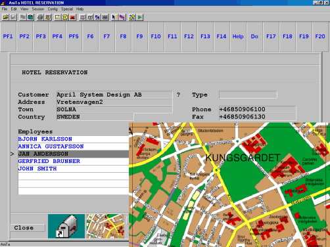330x247 pixels.
Task: Click the Help function key button
Action: 238,37
